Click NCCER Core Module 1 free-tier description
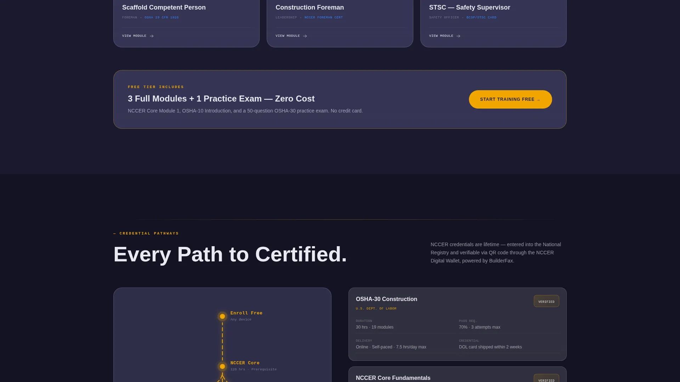680x382 pixels. coord(245,111)
